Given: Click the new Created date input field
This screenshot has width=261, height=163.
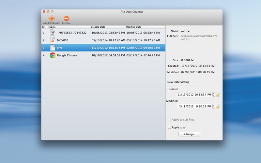Looking at the screenshot, I should (194, 95).
